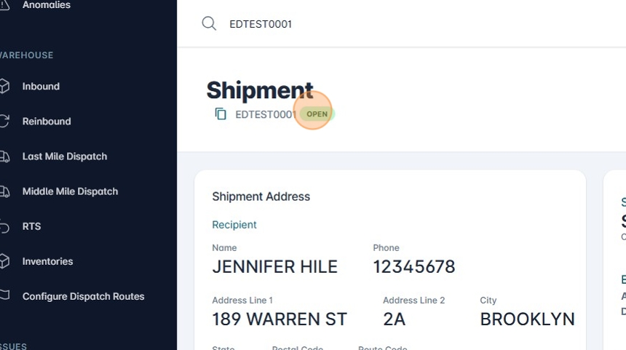The height and width of the screenshot is (350, 626).
Task: Click the Reinbound refresh icon
Action: click(4, 122)
